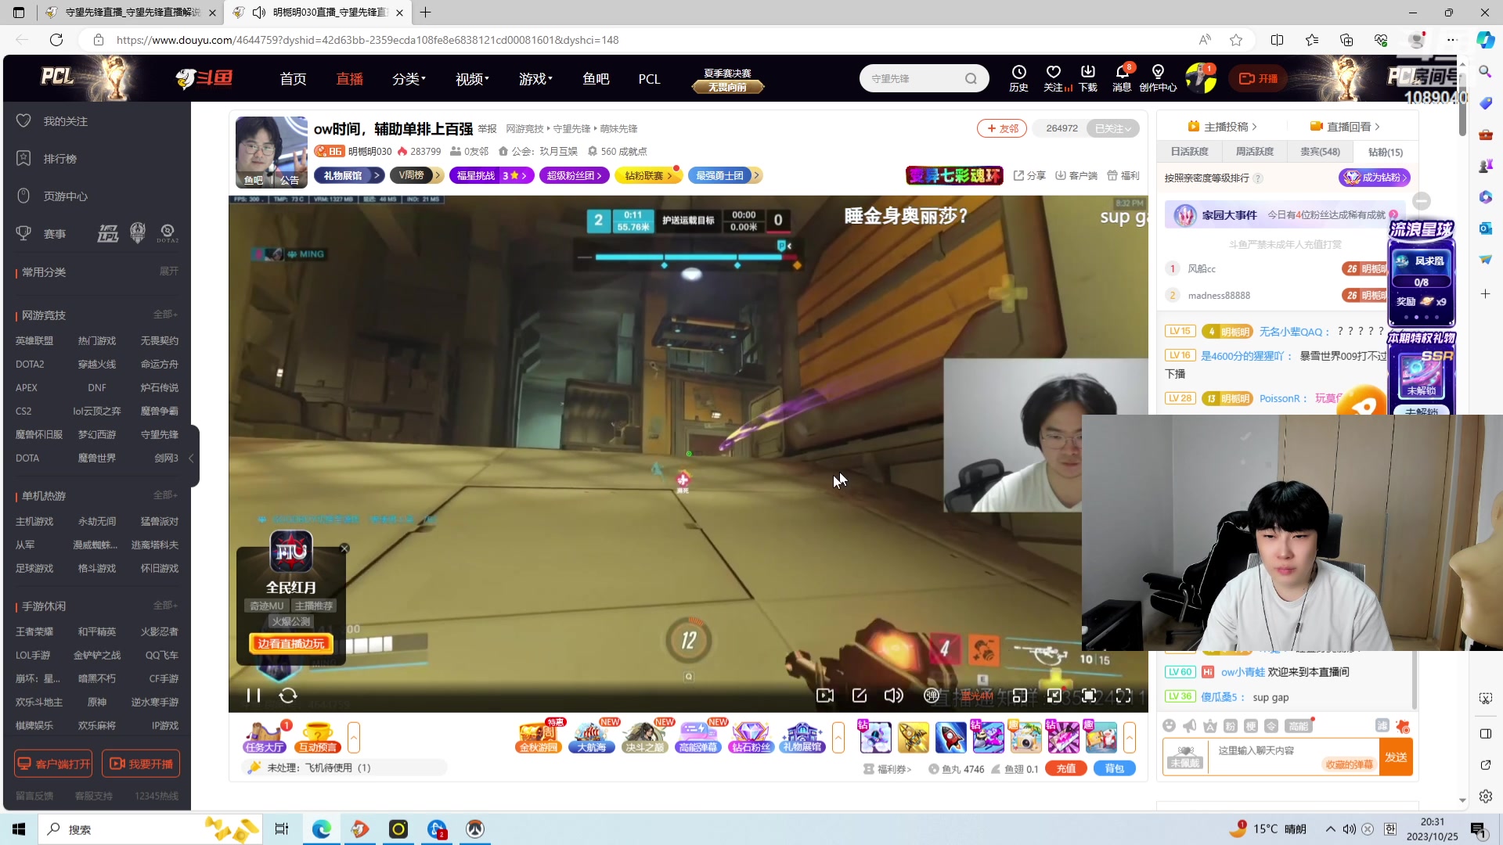Open 互动预言 trophy icon
This screenshot has height=845, width=1503.
[318, 737]
